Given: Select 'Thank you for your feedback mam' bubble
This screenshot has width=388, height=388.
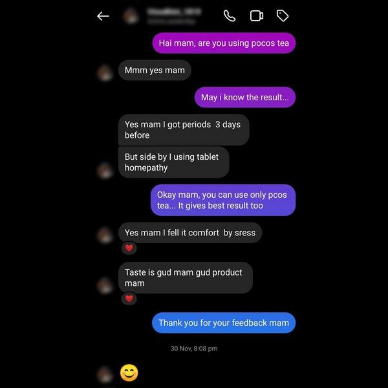Looking at the screenshot, I should tap(224, 323).
